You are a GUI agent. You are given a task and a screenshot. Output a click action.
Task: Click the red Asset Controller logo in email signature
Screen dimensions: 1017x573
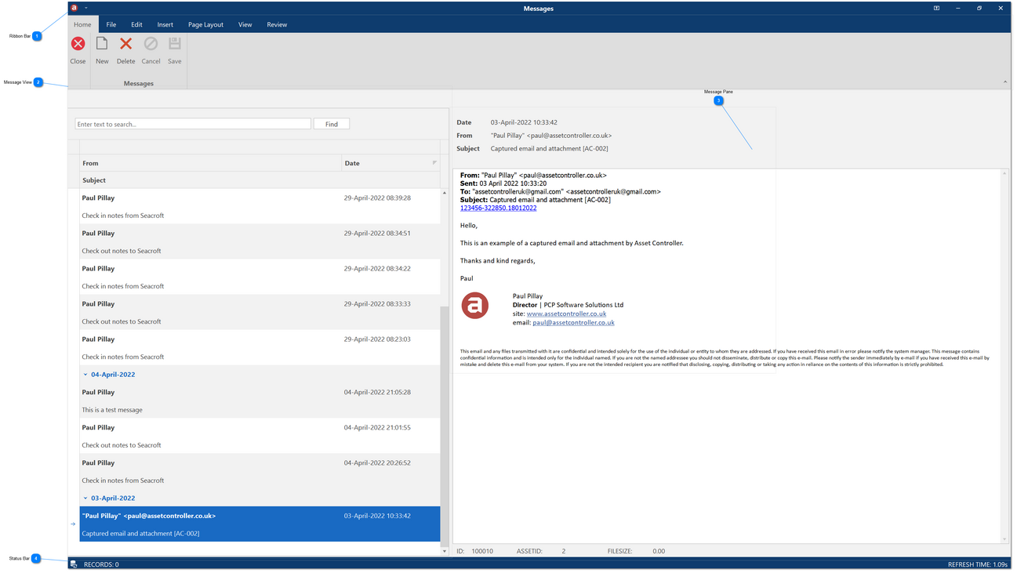[475, 305]
